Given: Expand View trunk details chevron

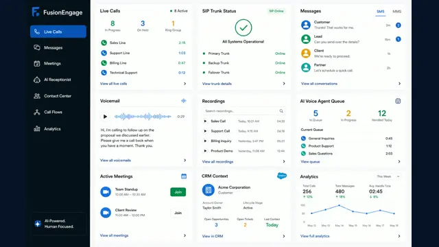Looking at the screenshot, I should tap(284, 84).
